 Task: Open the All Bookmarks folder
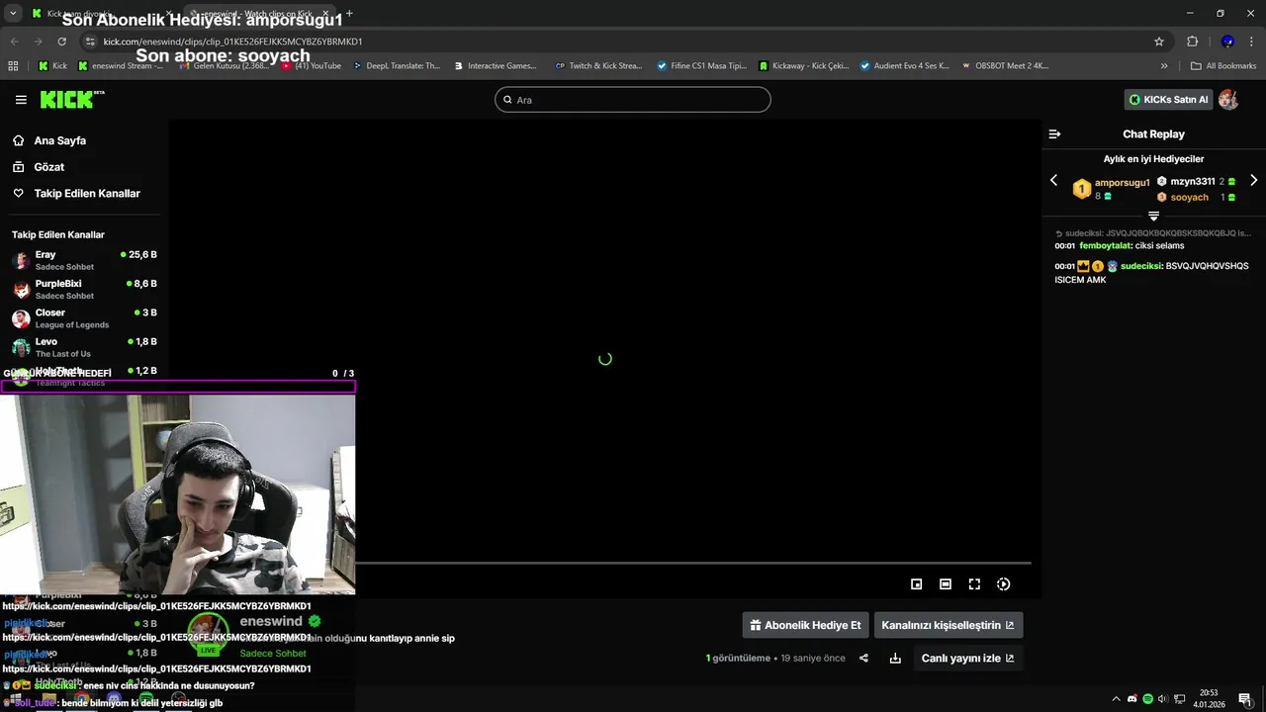[x=1223, y=66]
